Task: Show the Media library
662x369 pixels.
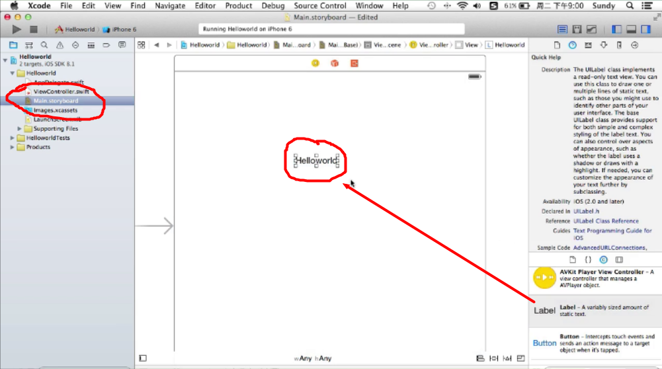Action: click(x=619, y=260)
